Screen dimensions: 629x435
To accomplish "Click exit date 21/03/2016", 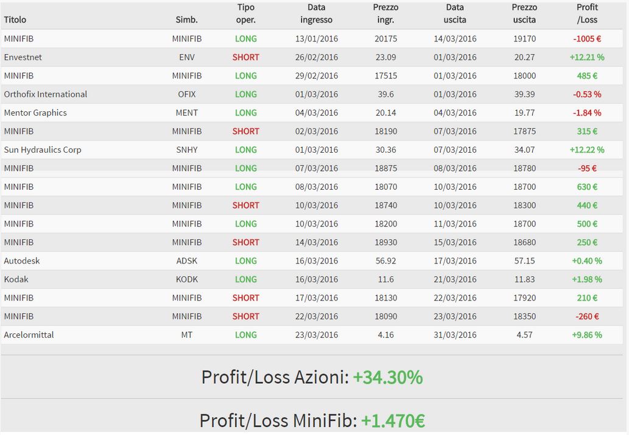I will point(455,279).
